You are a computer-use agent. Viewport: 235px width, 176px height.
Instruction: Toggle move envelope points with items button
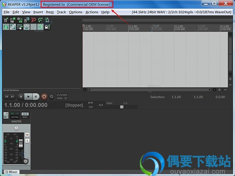point(27,27)
